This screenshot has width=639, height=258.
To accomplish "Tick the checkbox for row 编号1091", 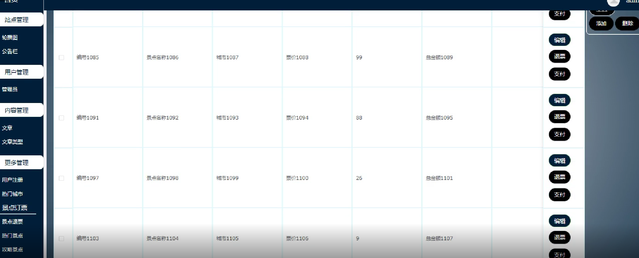I will pyautogui.click(x=62, y=118).
